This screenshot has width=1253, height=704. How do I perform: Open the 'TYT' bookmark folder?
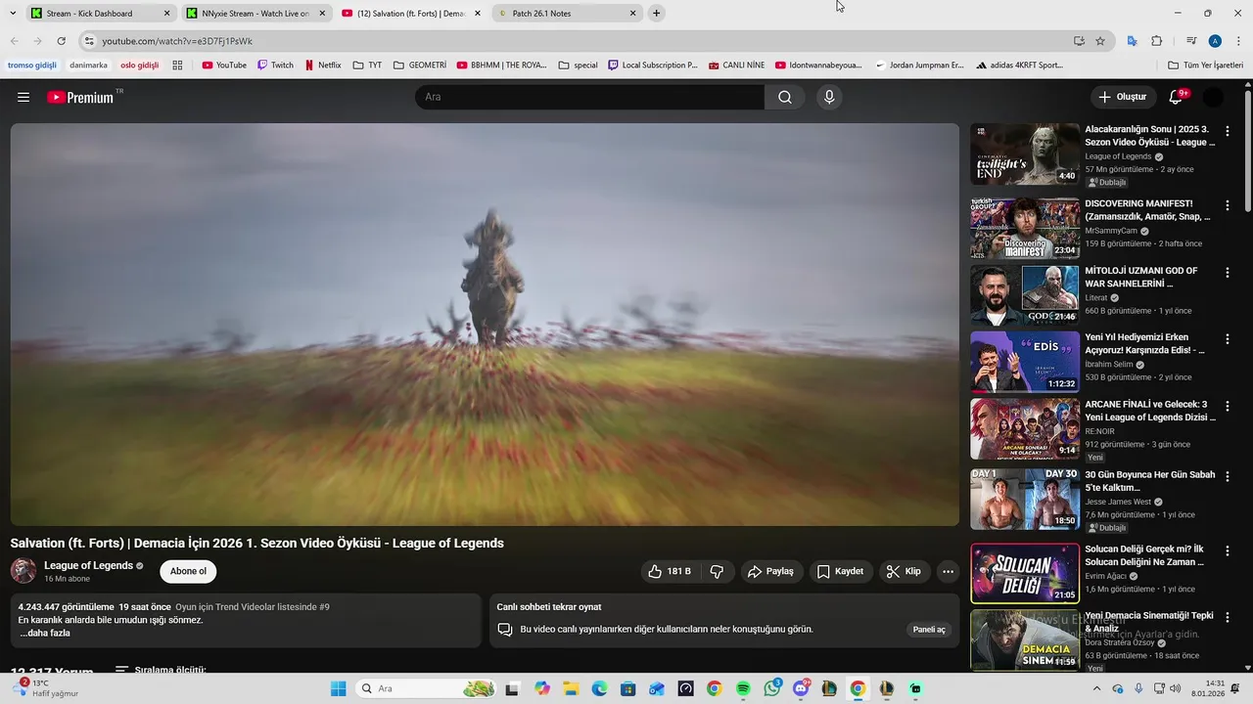click(367, 66)
